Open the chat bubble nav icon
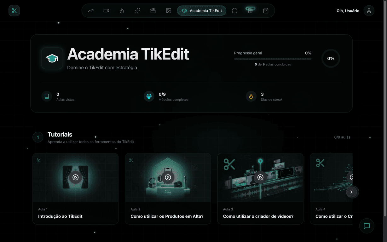Viewport: 387px width, 242px height. point(234,11)
